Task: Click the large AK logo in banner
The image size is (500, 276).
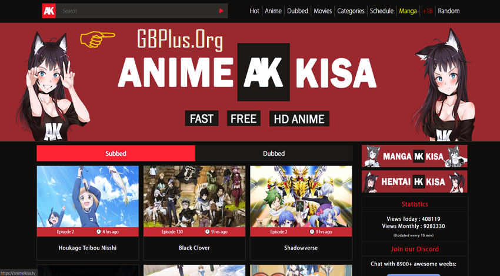Action: [x=264, y=72]
